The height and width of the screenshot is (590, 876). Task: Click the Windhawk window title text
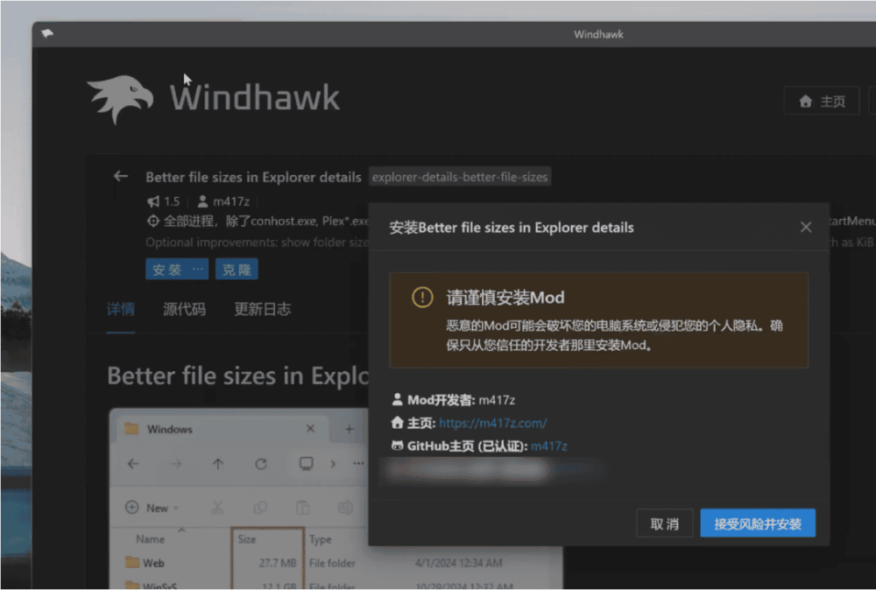pos(598,34)
